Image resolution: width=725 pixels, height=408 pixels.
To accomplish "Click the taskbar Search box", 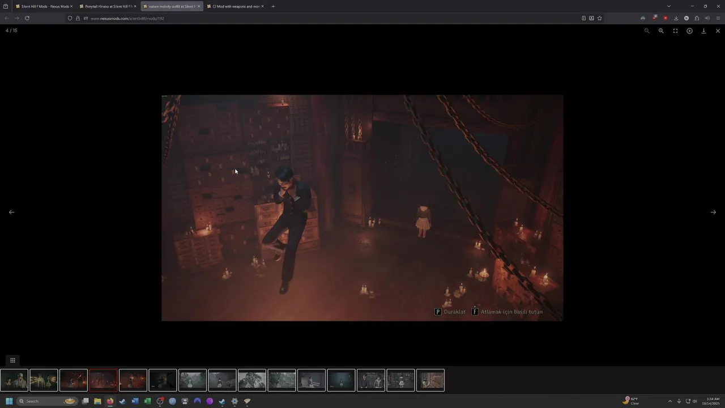I will [47, 401].
